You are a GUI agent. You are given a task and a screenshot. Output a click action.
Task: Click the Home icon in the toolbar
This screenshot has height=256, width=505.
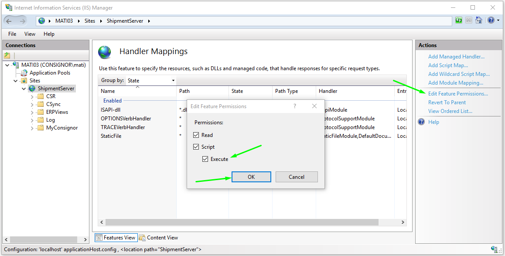[478, 20]
